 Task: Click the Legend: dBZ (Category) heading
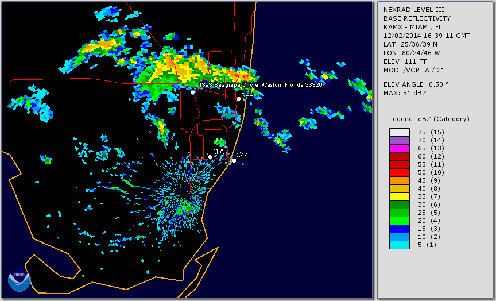(x=429, y=119)
